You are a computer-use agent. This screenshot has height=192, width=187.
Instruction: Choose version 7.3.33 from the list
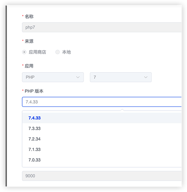(102, 128)
